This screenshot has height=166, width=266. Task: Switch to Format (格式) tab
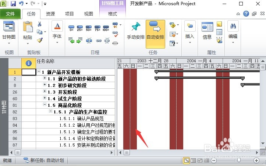pyautogui.click(x=113, y=14)
